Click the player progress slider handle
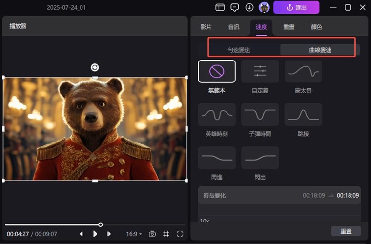 101,224
